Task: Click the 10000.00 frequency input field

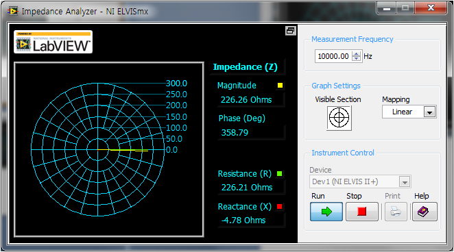Action: pyautogui.click(x=333, y=56)
